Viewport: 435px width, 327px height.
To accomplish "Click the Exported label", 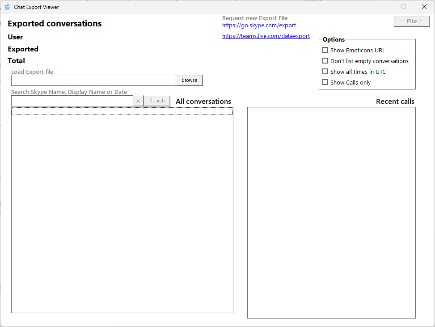I will click(23, 49).
